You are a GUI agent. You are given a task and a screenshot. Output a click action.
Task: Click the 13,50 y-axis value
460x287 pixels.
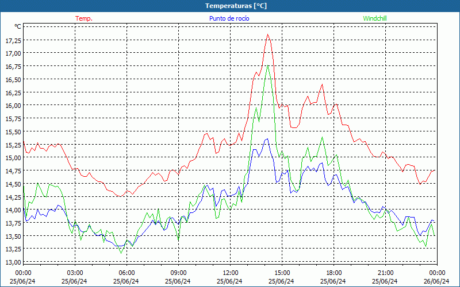[13, 236]
